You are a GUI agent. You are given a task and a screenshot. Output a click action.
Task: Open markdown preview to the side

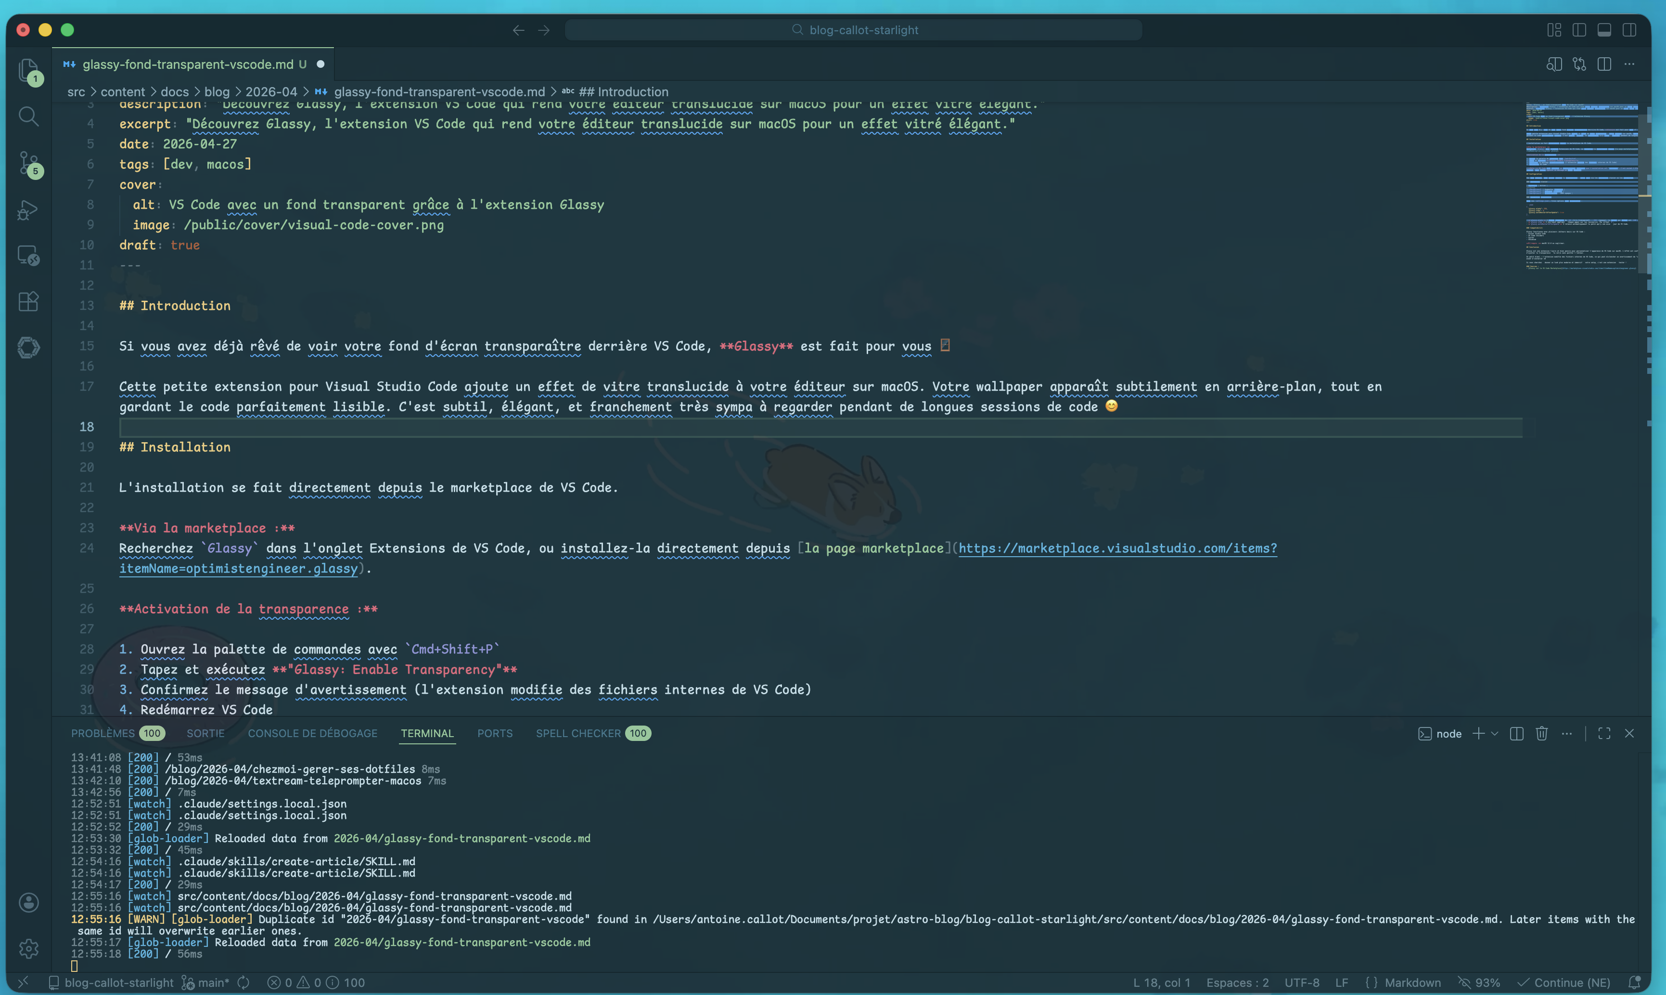tap(1554, 64)
